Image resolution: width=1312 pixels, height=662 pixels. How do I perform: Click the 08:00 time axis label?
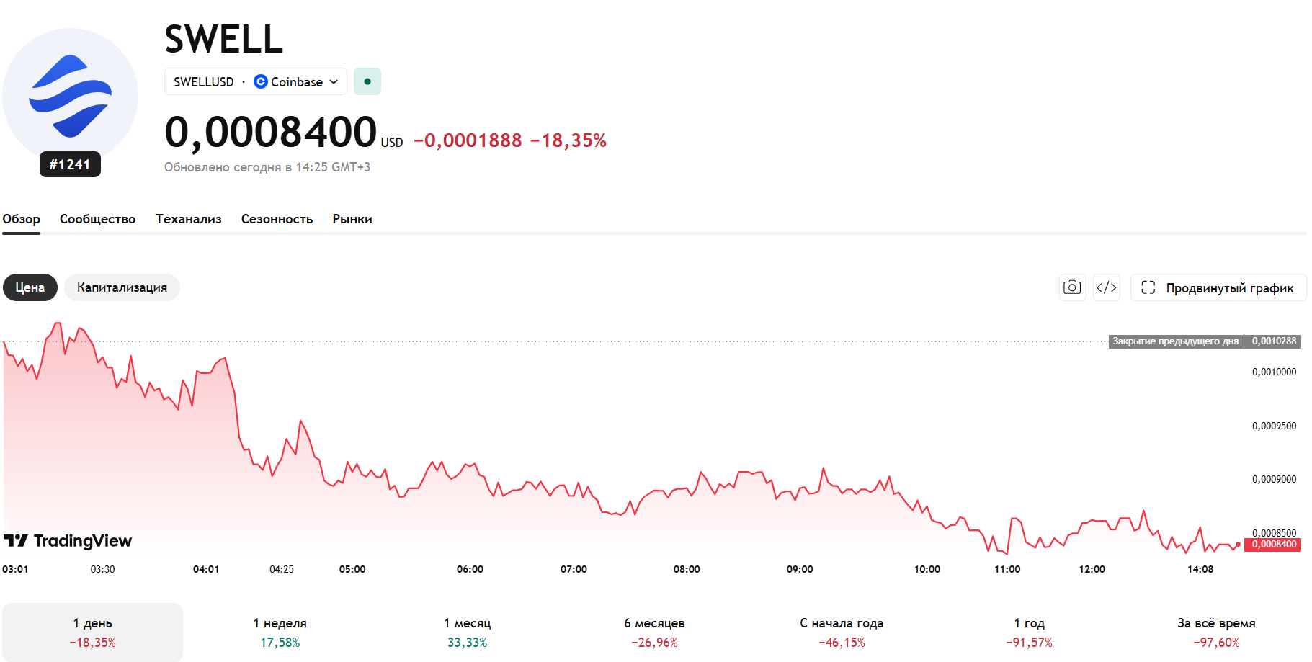point(687,569)
